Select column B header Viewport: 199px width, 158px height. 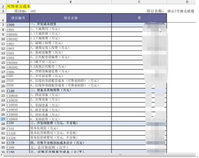coord(70,2)
